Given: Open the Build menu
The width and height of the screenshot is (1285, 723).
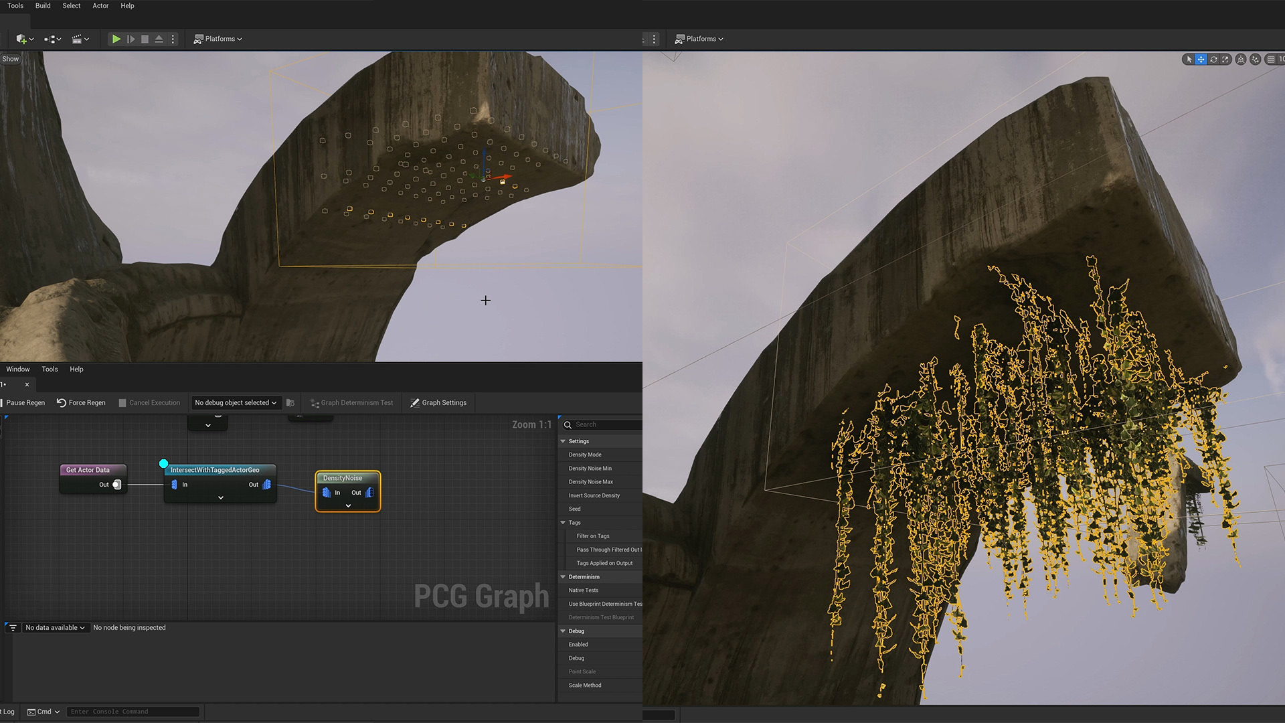Looking at the screenshot, I should coord(43,6).
